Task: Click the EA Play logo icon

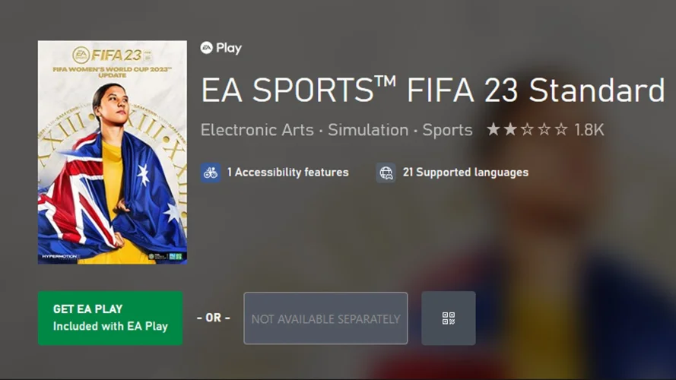Action: pos(207,48)
